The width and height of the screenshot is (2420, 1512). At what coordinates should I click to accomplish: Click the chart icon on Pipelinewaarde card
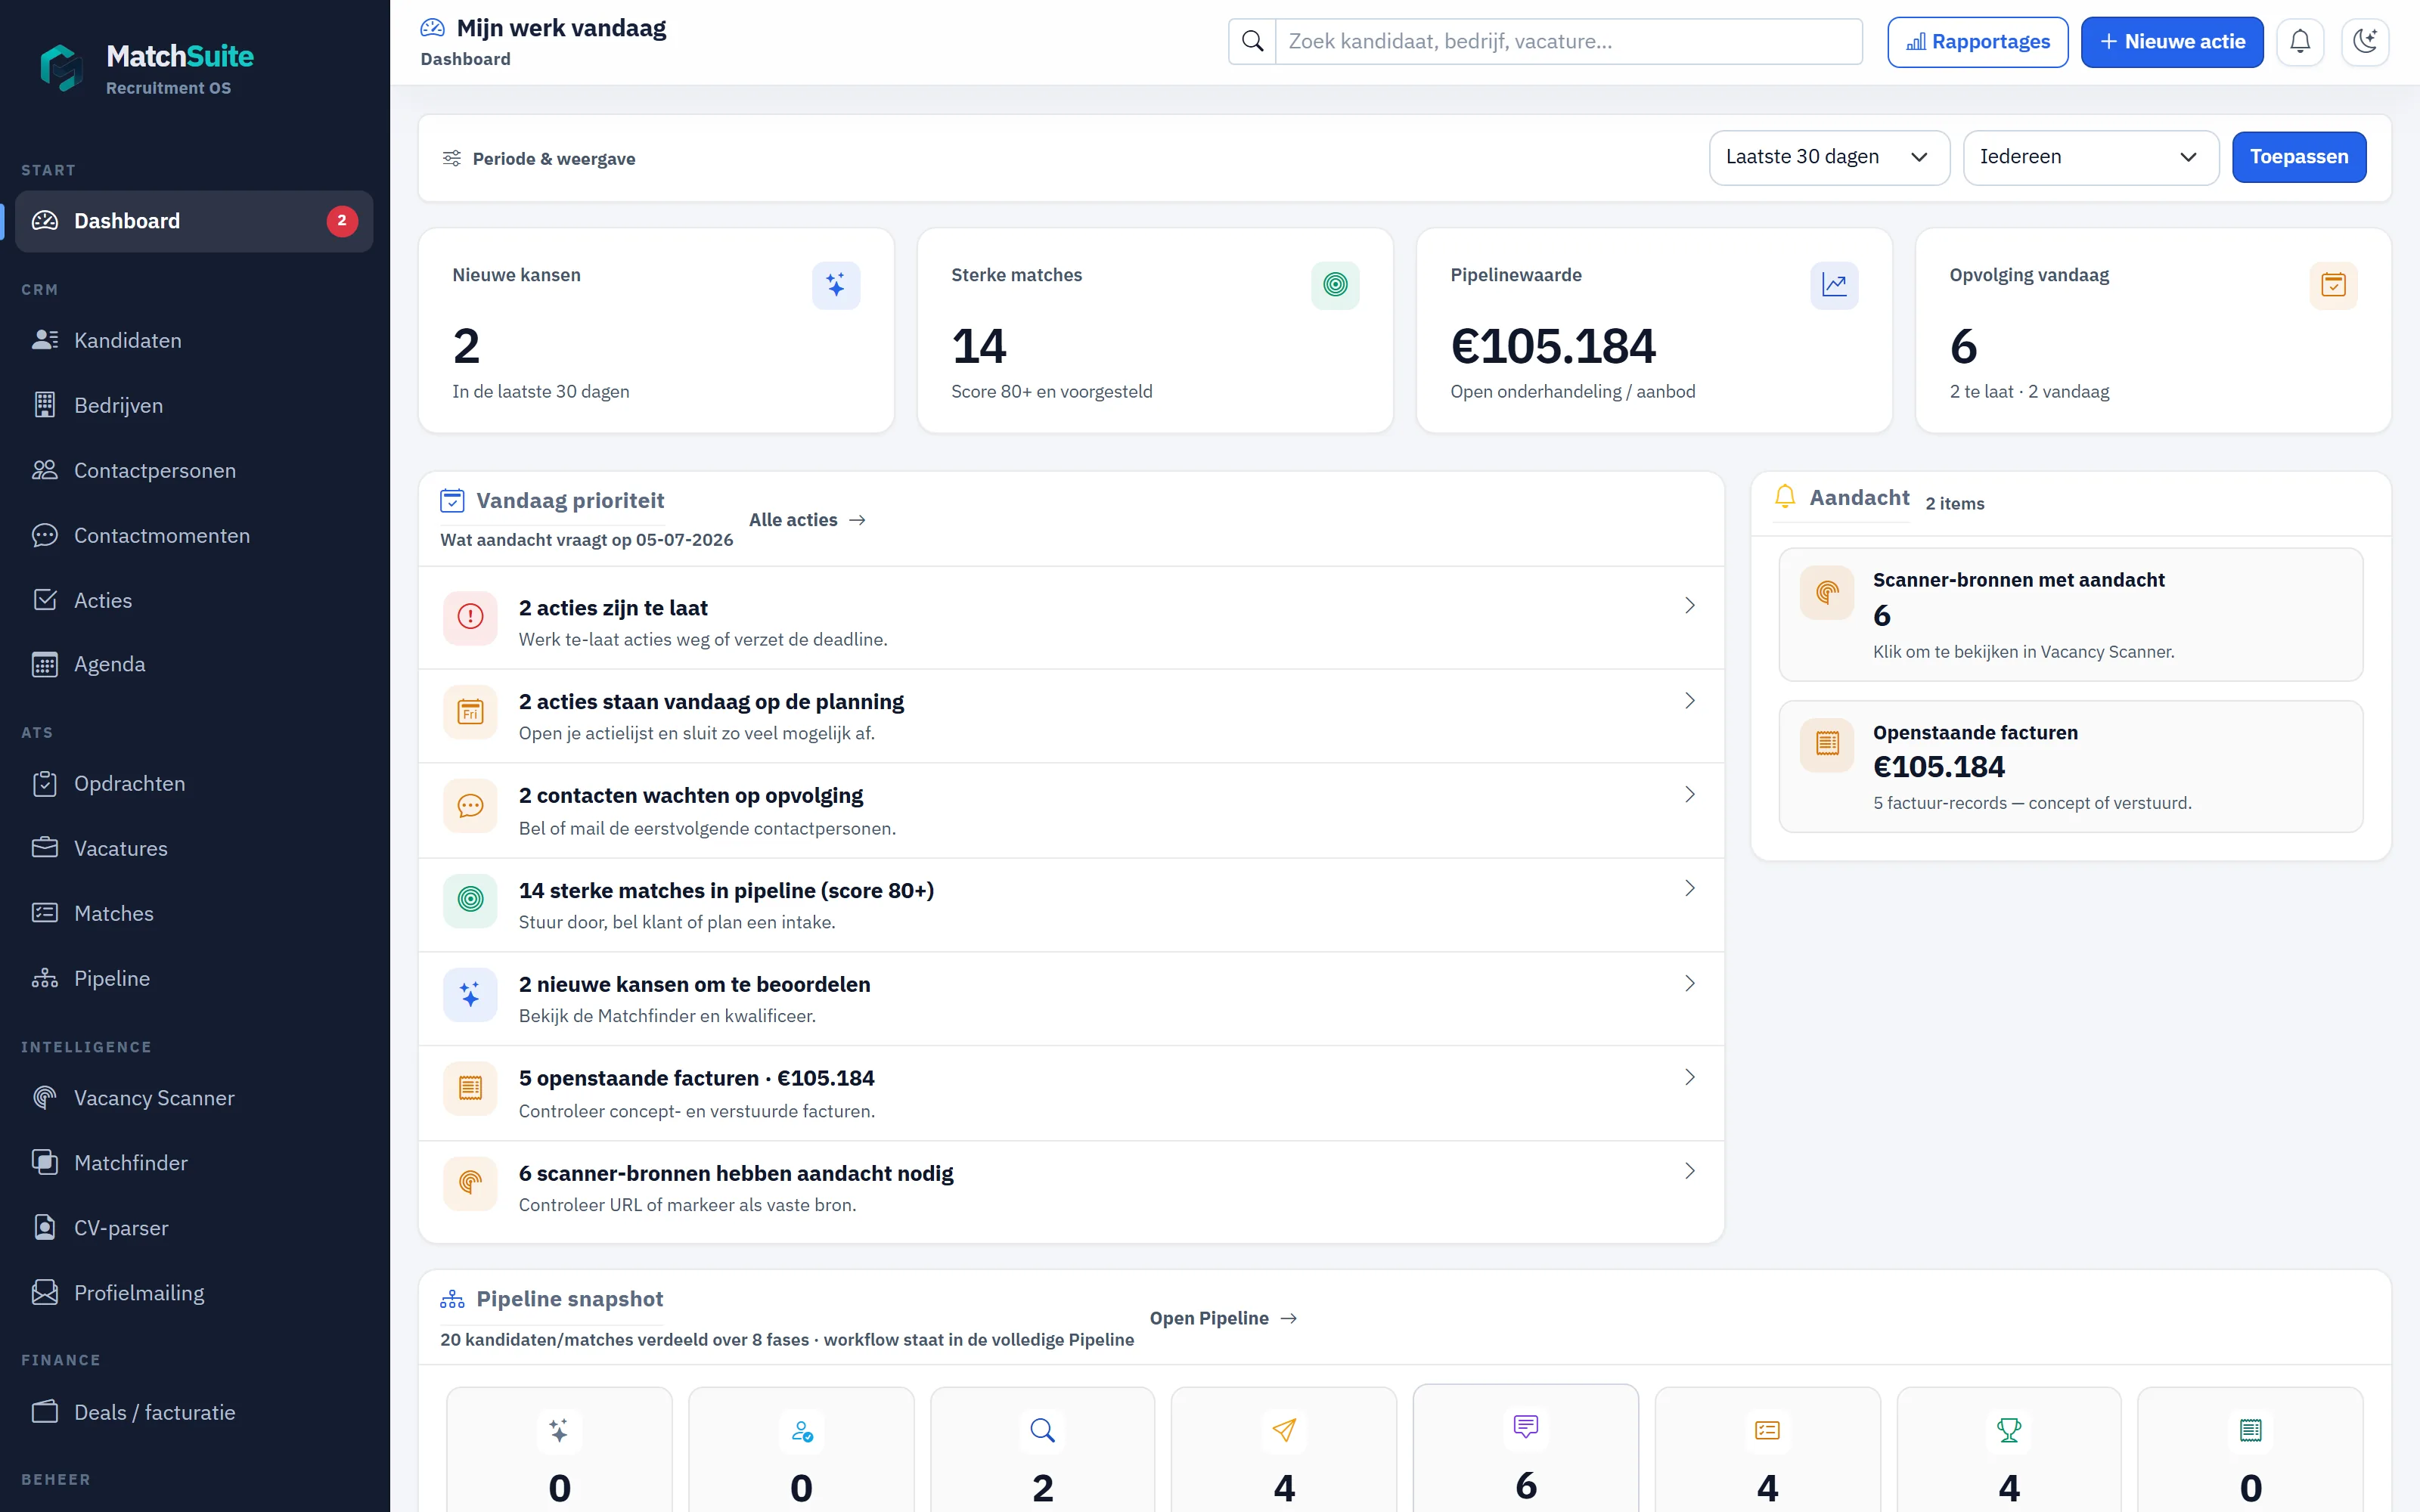[x=1834, y=285]
